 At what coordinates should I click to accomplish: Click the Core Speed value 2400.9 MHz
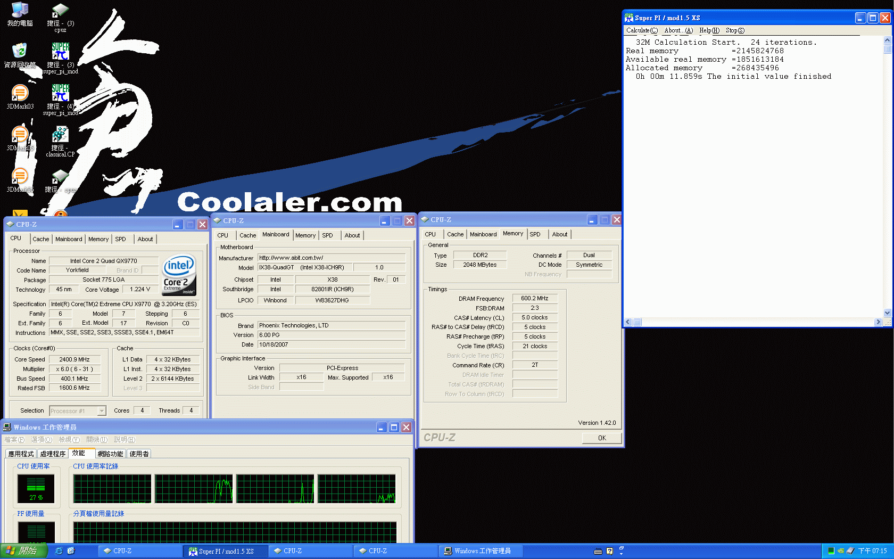point(74,359)
